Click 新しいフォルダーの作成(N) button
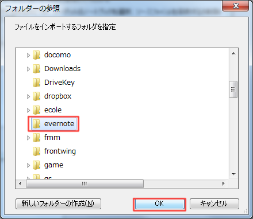The height and width of the screenshot is (219, 253). coord(58,204)
